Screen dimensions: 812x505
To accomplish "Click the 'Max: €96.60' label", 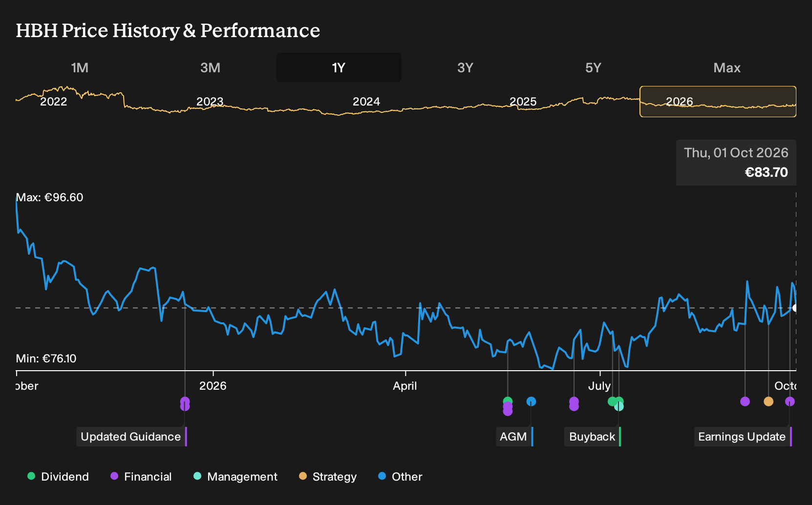I will click(x=49, y=197).
